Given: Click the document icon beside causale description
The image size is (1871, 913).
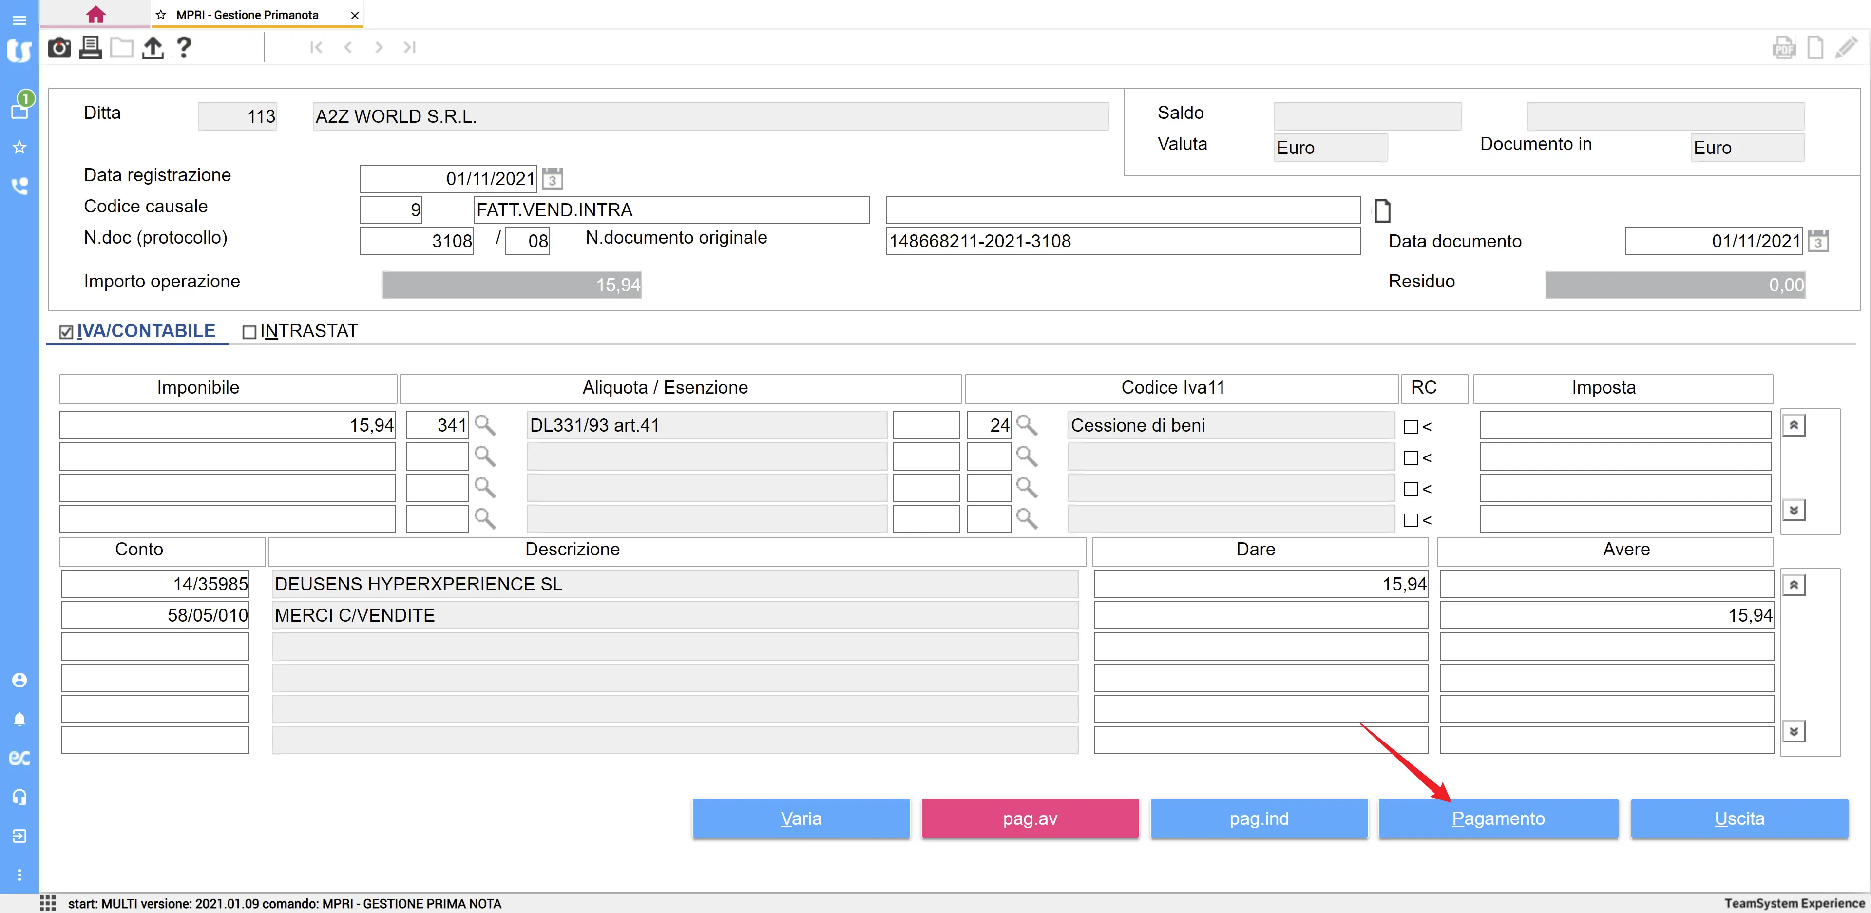Looking at the screenshot, I should (1382, 211).
